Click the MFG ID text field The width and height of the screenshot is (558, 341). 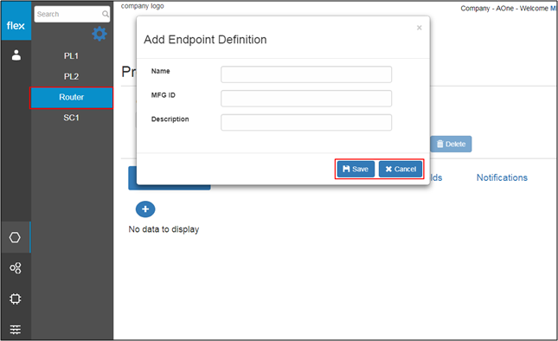pyautogui.click(x=306, y=99)
